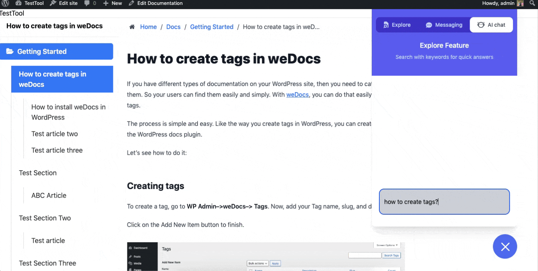
Task: Switch to the AI chat tab
Action: 491,25
